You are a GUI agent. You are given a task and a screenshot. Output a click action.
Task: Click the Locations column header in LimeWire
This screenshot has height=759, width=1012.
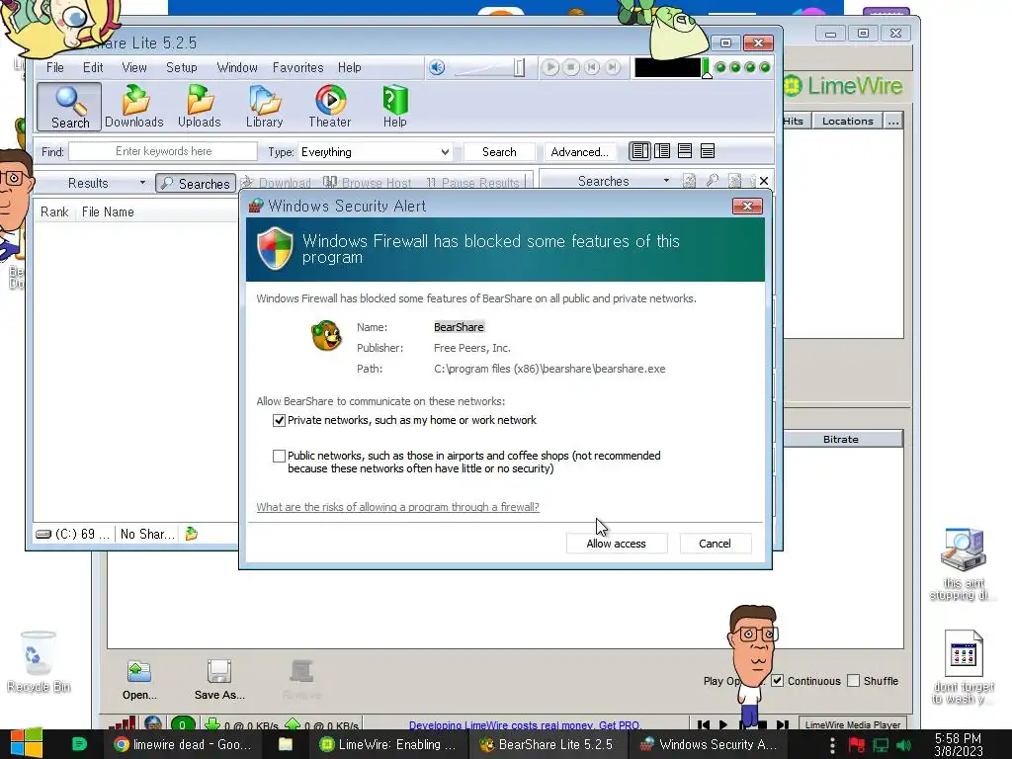click(847, 121)
